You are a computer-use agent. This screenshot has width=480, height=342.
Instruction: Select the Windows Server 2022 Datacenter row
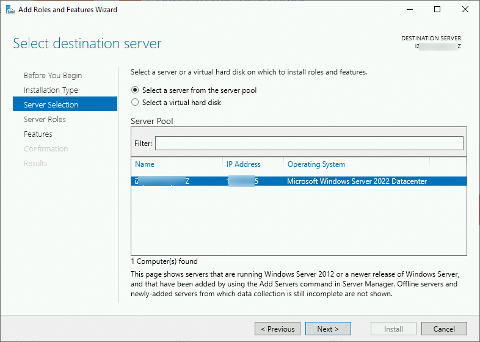click(x=299, y=181)
